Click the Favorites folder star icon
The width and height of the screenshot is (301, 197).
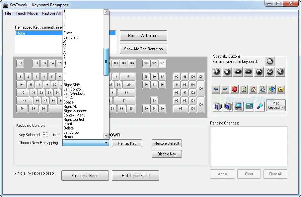281,90
